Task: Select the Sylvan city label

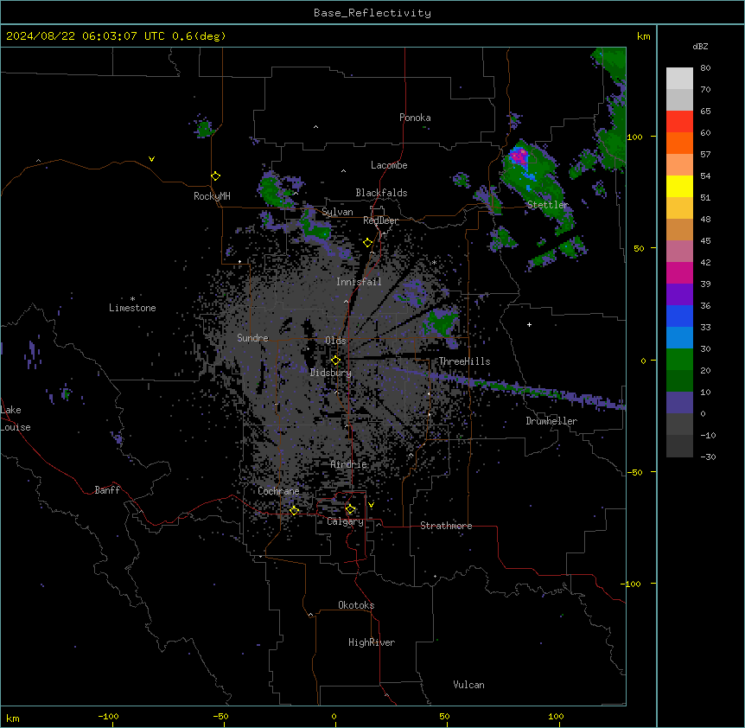Action: pyautogui.click(x=337, y=212)
